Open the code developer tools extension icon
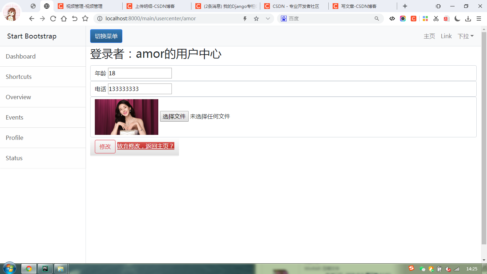487x274 pixels. (x=392, y=18)
